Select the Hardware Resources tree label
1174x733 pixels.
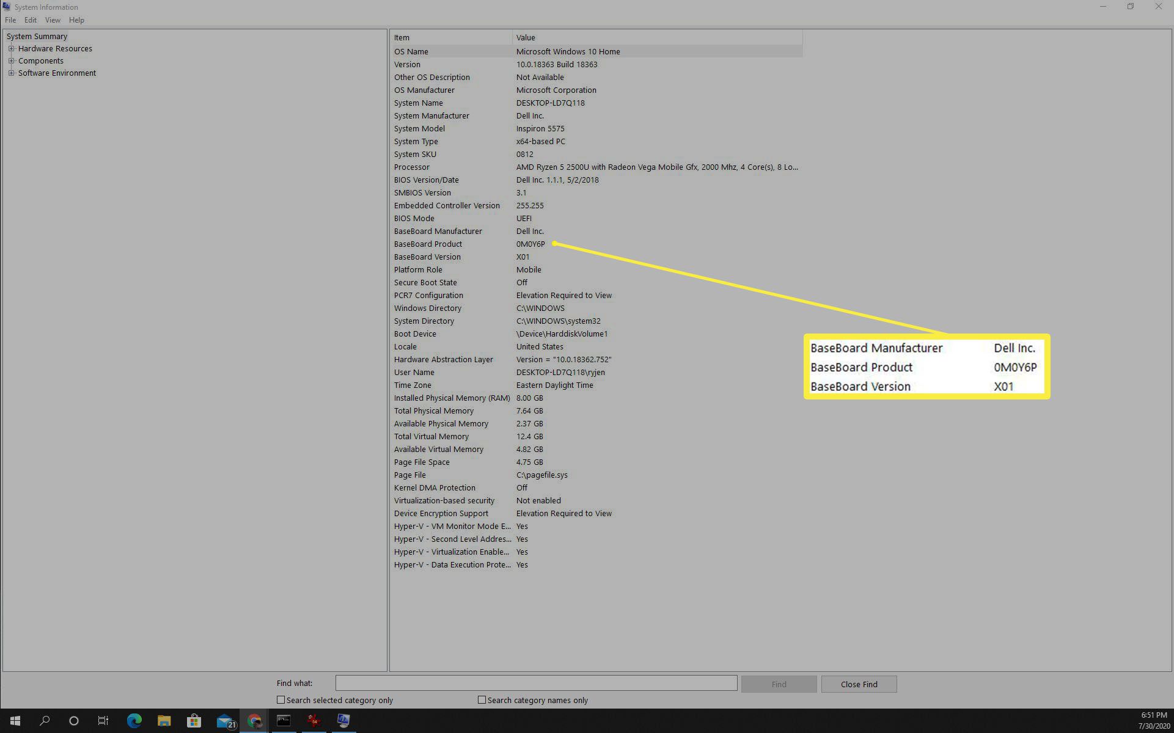point(55,48)
